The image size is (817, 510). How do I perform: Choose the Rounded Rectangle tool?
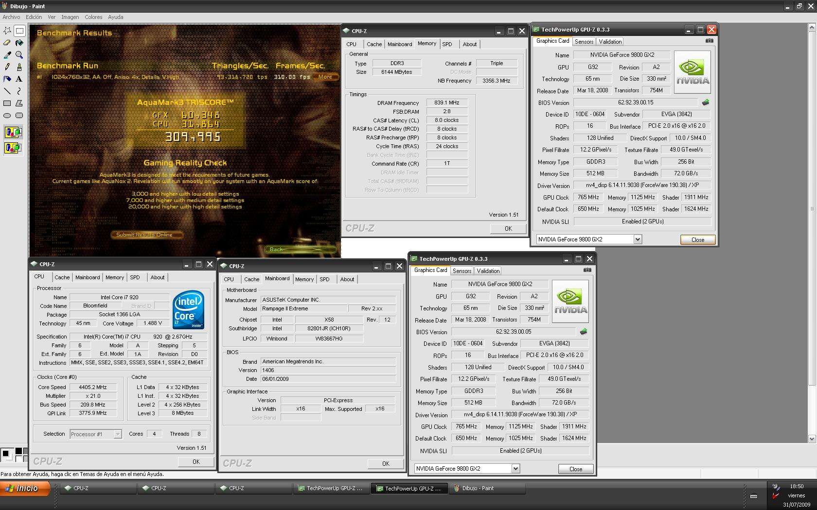[19, 115]
